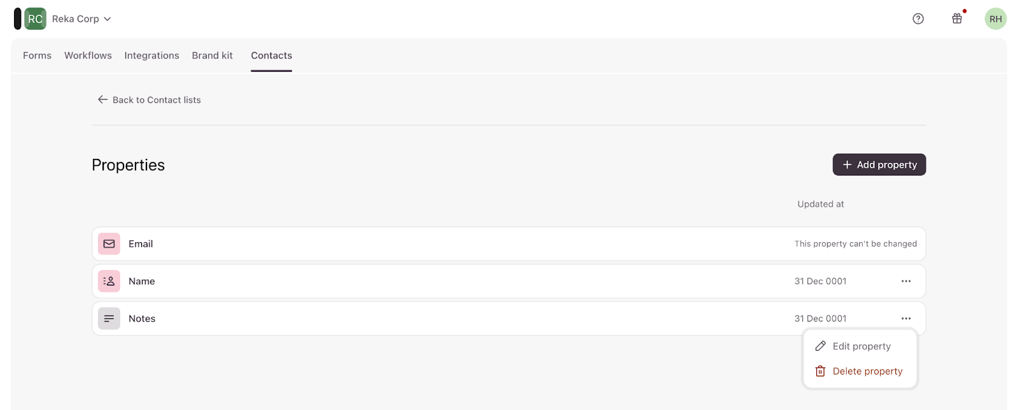This screenshot has width=1018, height=410.
Task: Switch to the Forms tab
Action: click(x=37, y=56)
